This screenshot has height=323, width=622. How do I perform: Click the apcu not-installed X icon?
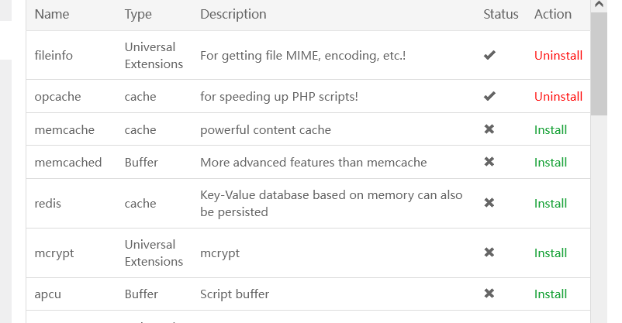pos(489,294)
